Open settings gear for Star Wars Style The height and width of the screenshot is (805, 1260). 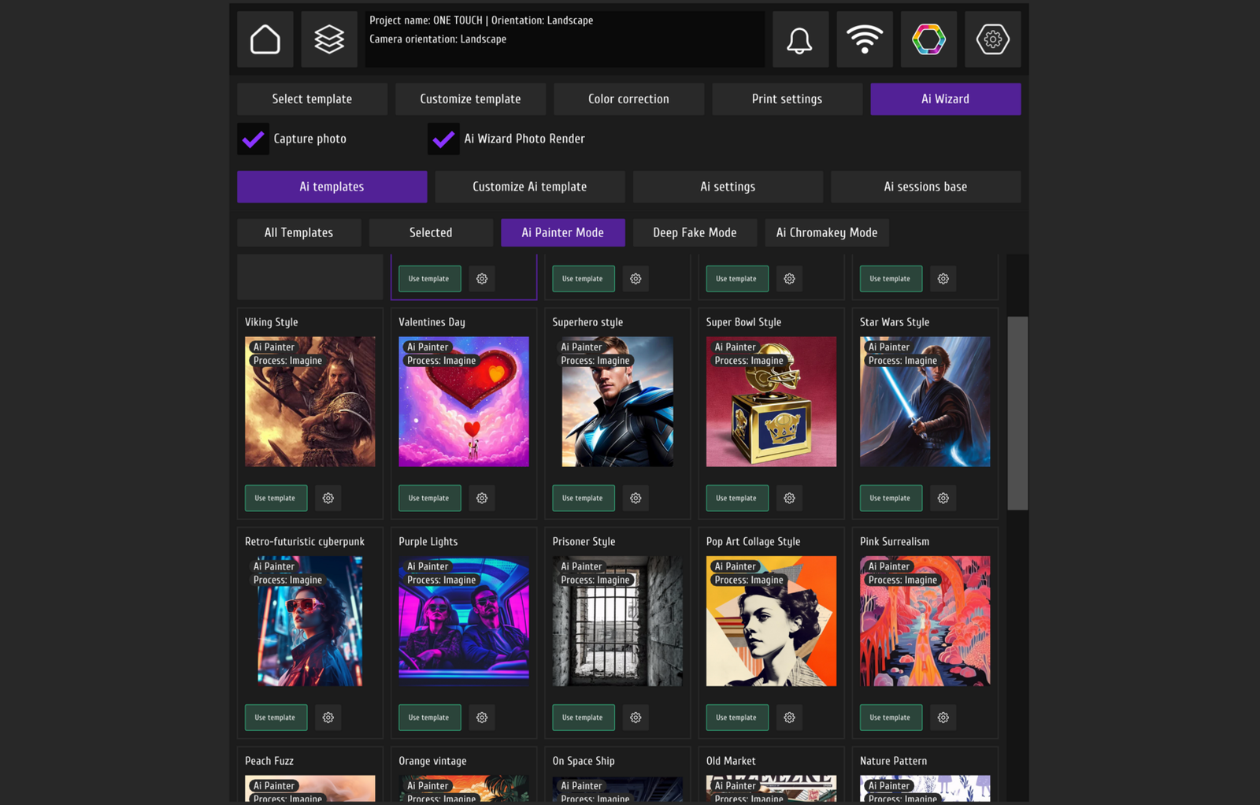tap(943, 498)
